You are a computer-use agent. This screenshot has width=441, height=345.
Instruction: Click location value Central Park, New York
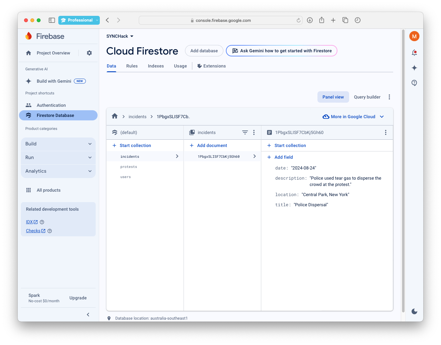(x=325, y=195)
